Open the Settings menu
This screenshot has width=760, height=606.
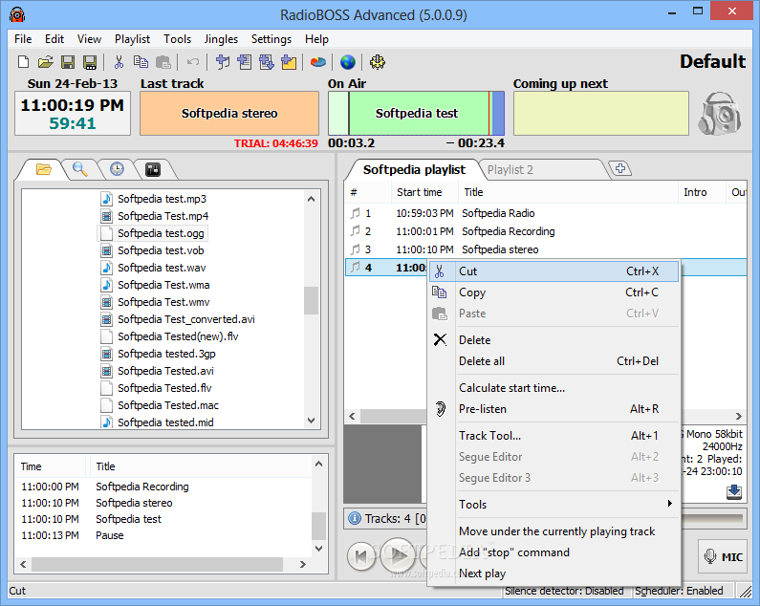[271, 39]
